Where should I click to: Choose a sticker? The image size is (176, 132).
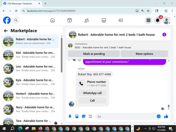pos(83,117)
